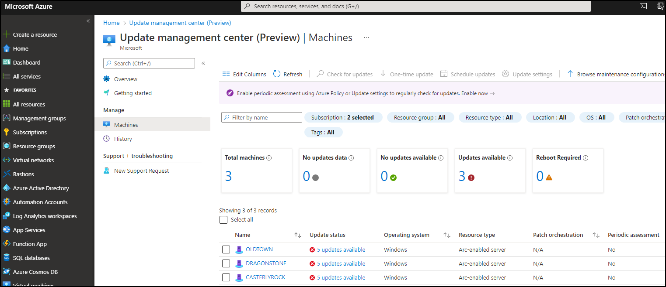Open Subscriptions key icon
The height and width of the screenshot is (287, 666).
click(7, 132)
